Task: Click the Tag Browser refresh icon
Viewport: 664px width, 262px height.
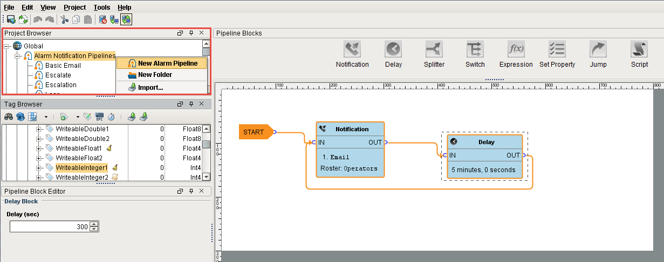Action: tap(20, 116)
